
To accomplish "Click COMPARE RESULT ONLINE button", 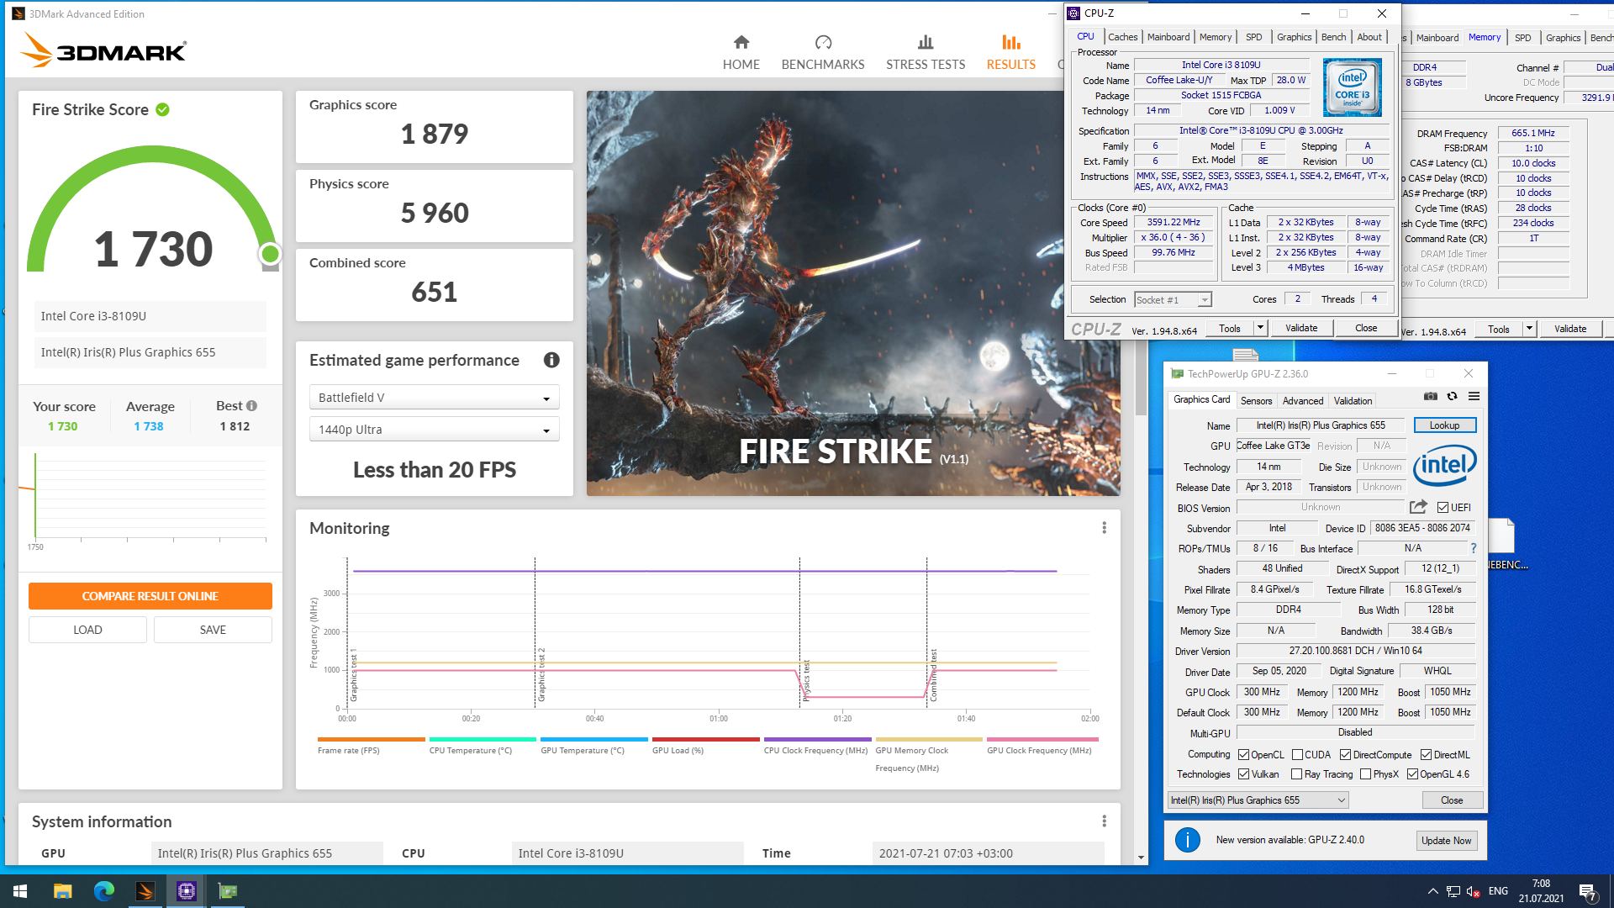I will click(150, 596).
